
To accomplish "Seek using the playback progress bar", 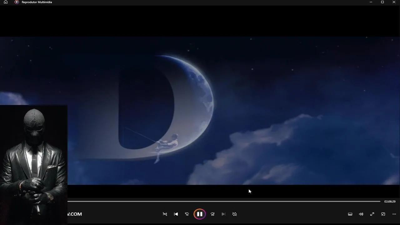I will point(224,202).
